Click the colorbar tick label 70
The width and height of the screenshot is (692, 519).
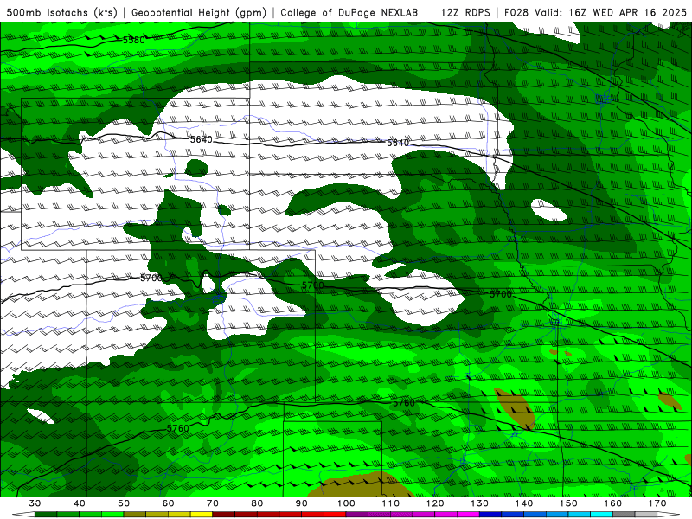coord(213,503)
